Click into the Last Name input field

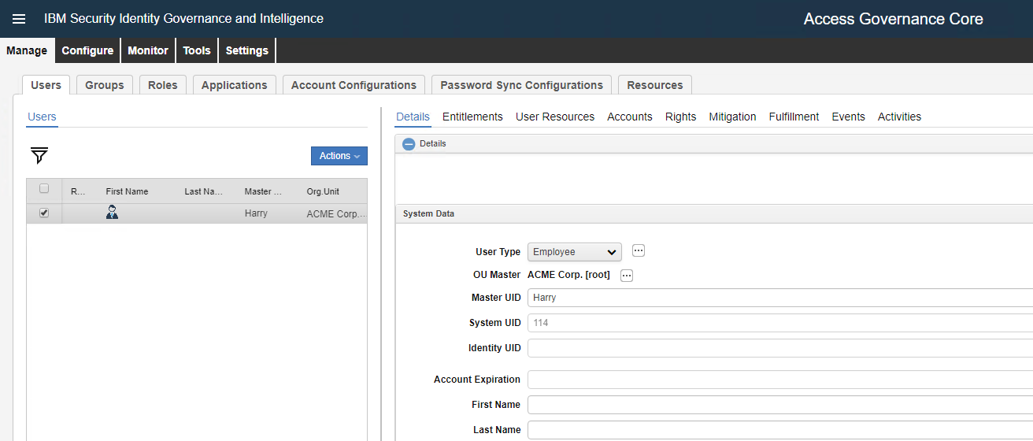[780, 430]
